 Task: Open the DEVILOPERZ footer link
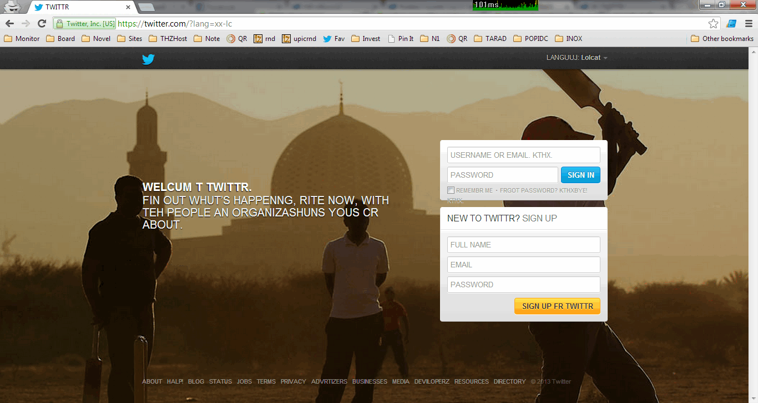pyautogui.click(x=432, y=381)
